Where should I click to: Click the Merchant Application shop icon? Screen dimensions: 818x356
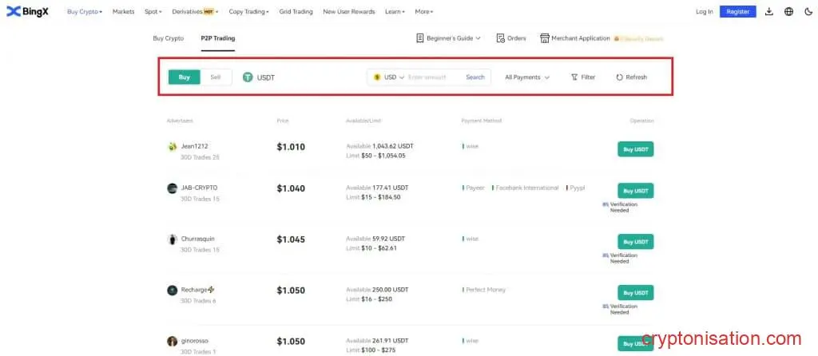(x=545, y=38)
